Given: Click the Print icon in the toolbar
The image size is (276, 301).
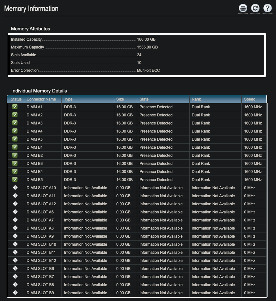Looking at the screenshot, I should click(x=243, y=8).
